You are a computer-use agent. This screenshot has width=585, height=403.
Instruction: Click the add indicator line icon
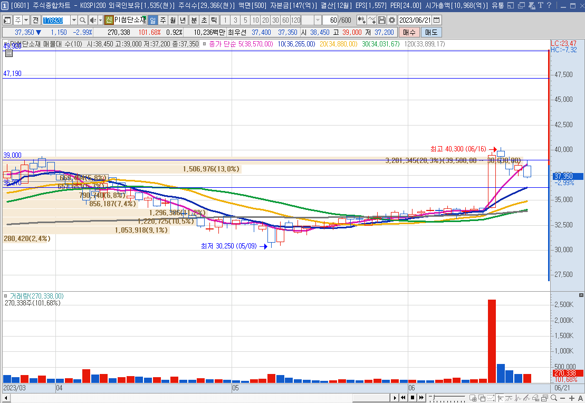371,20
